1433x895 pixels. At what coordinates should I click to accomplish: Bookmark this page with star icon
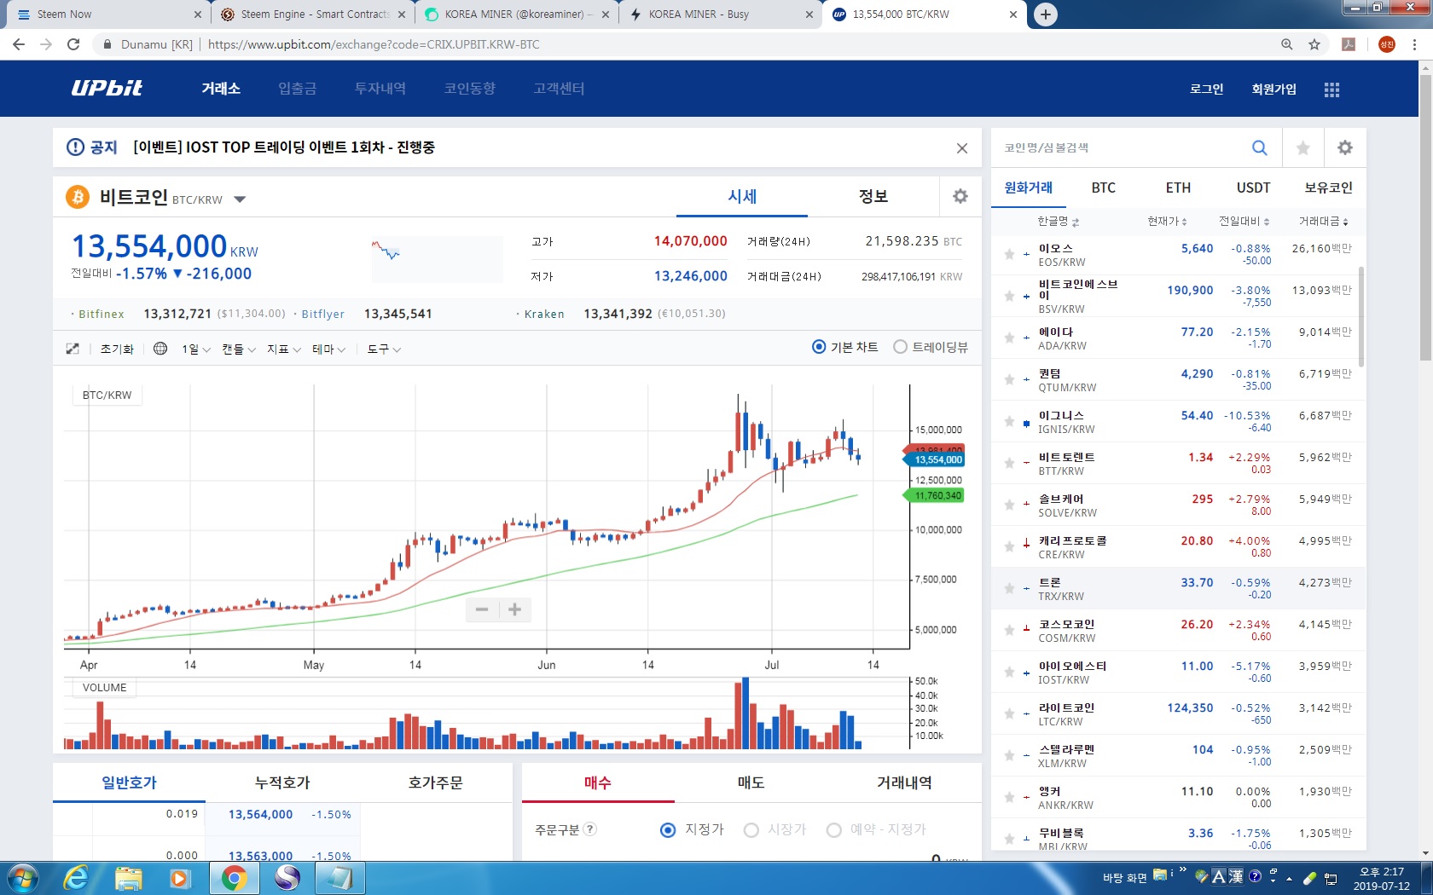[x=1314, y=44]
